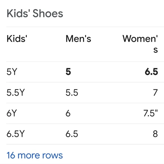164x164 pixels.
Task: Click Women's size 8 cell
Action: tap(155, 134)
